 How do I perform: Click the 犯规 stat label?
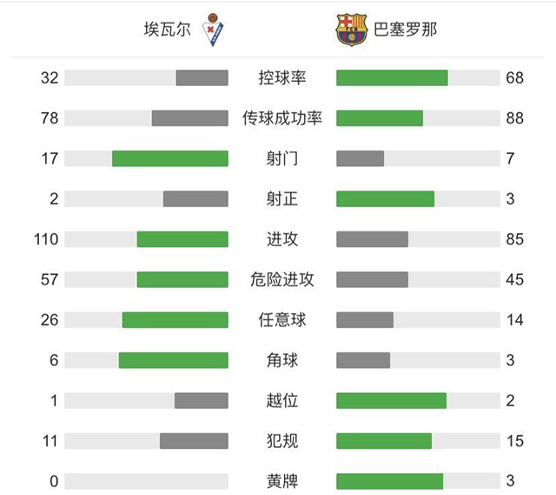[282, 441]
